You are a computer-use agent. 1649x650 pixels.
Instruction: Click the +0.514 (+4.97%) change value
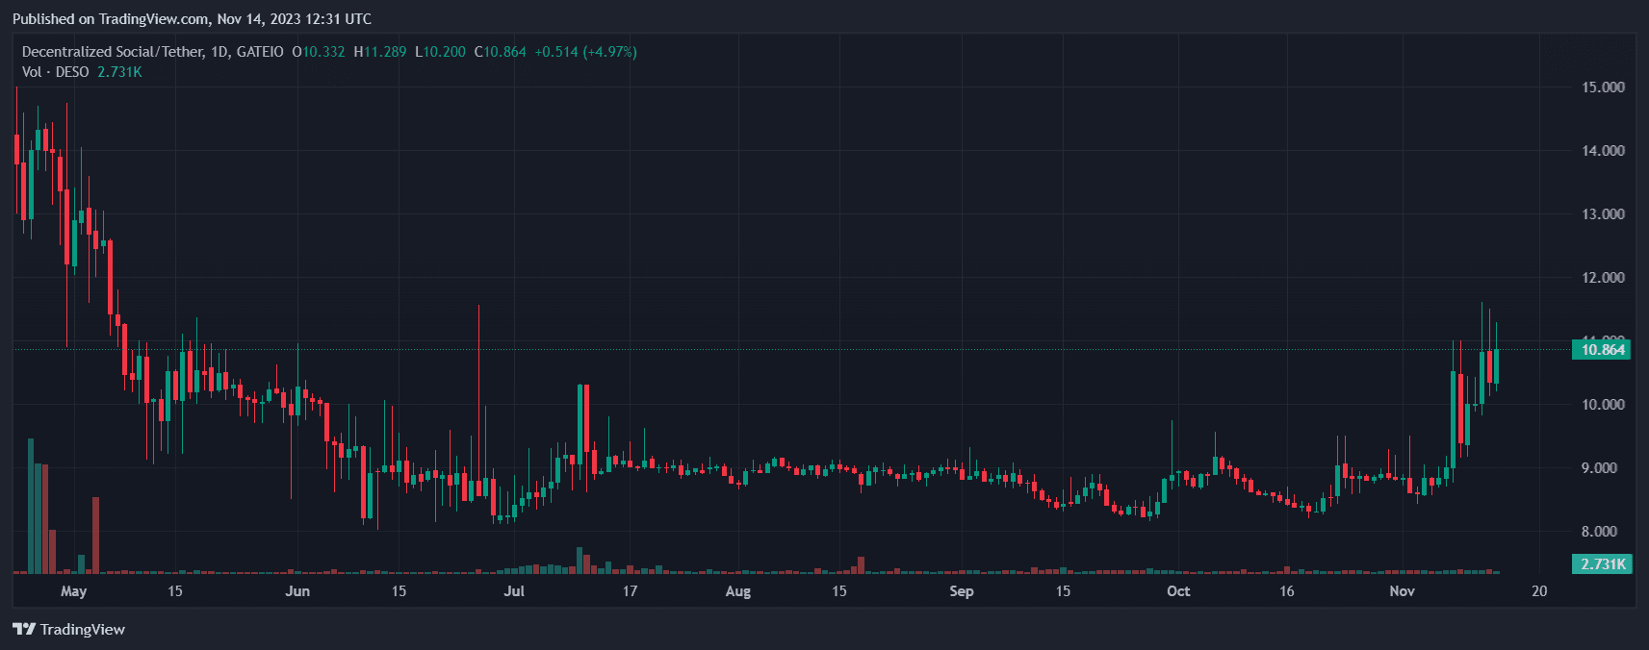point(585,52)
